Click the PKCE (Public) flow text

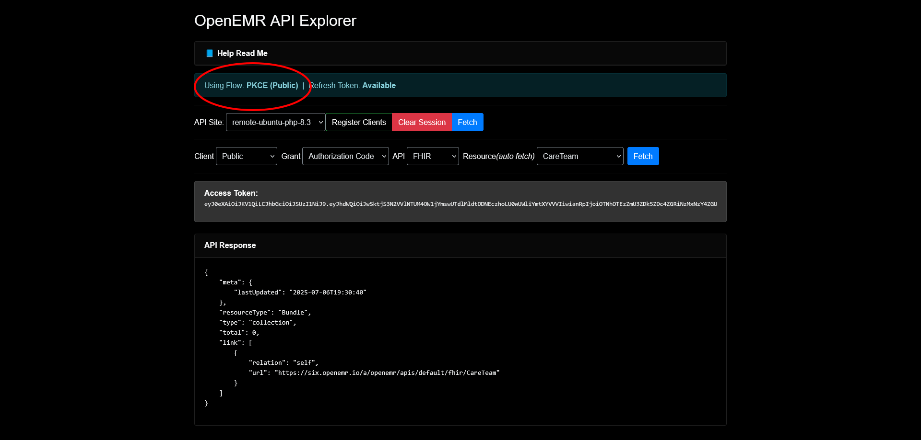click(272, 85)
